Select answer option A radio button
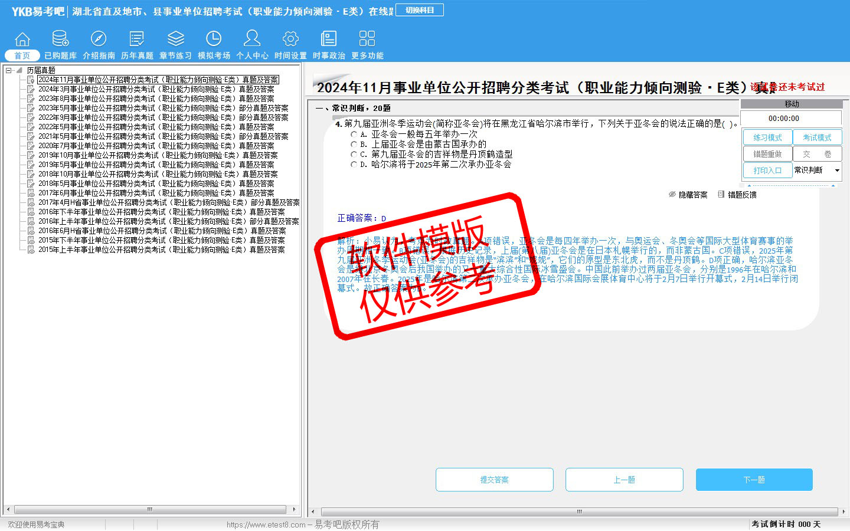 pyautogui.click(x=354, y=135)
